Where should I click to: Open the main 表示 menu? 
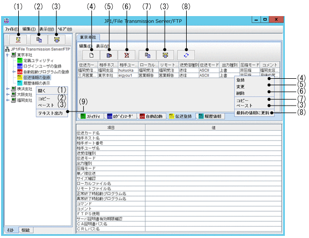47,29
